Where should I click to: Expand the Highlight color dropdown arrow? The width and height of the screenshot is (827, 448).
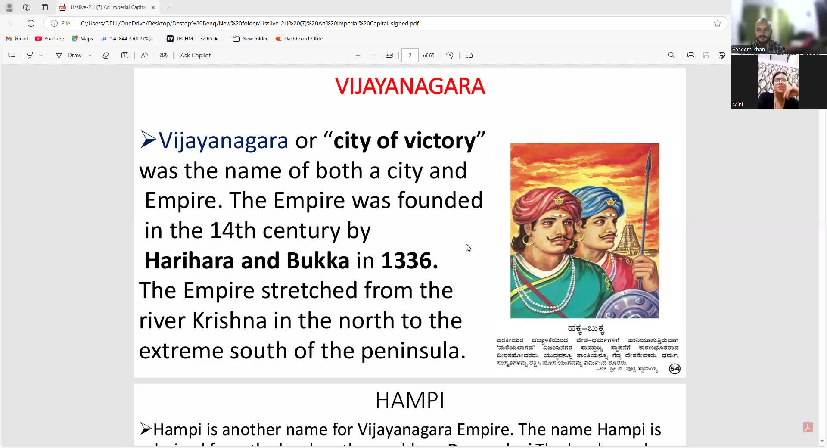point(41,55)
